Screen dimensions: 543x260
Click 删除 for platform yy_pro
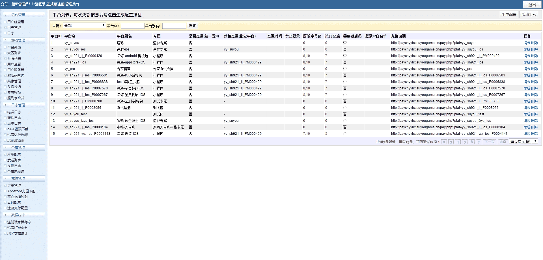click(x=535, y=69)
